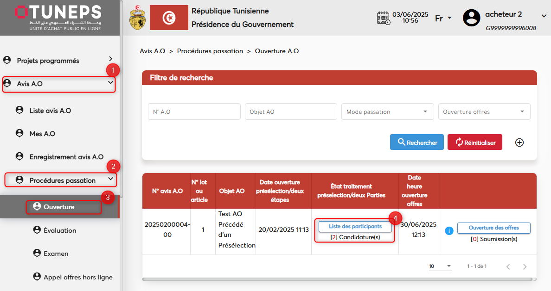Click the Rechercher button
This screenshot has width=551, height=291.
pos(416,142)
